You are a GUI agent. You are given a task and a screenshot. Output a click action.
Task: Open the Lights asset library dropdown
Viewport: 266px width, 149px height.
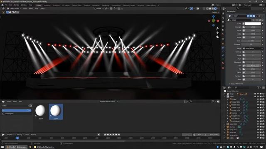[15, 106]
